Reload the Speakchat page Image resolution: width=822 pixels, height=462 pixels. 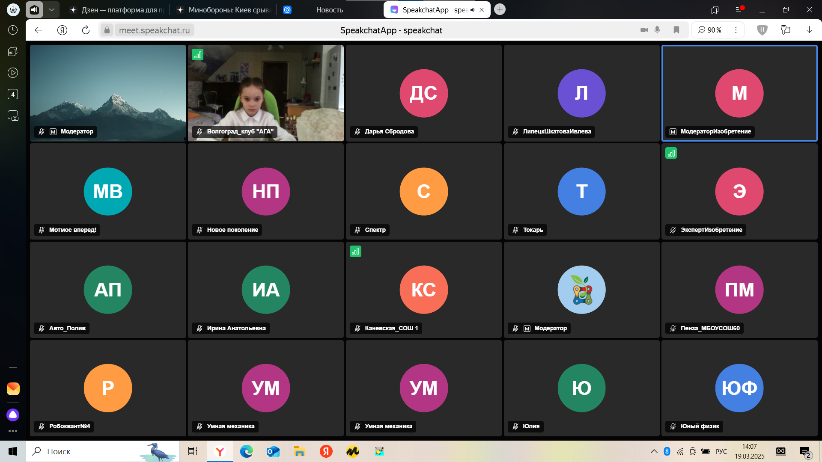click(x=86, y=30)
